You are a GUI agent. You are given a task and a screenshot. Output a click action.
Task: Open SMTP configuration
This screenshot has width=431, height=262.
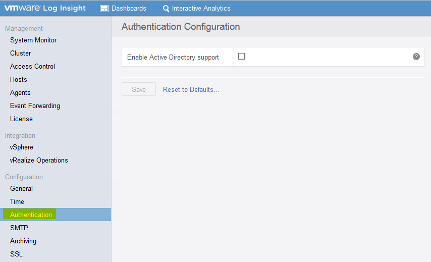tap(19, 228)
